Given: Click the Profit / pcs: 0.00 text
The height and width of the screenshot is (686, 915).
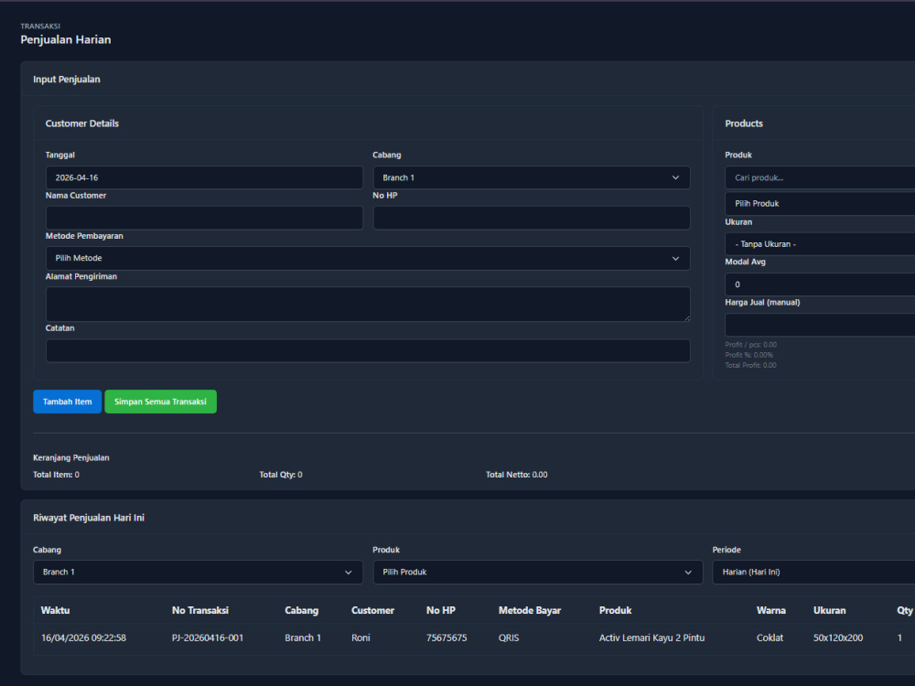Looking at the screenshot, I should 750,345.
